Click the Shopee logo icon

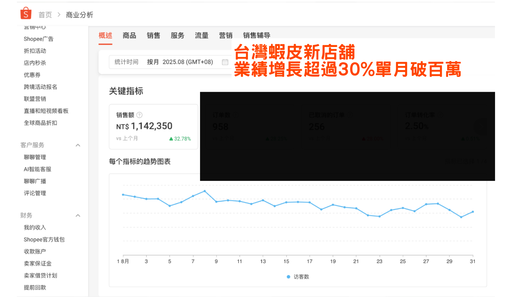[x=26, y=14]
